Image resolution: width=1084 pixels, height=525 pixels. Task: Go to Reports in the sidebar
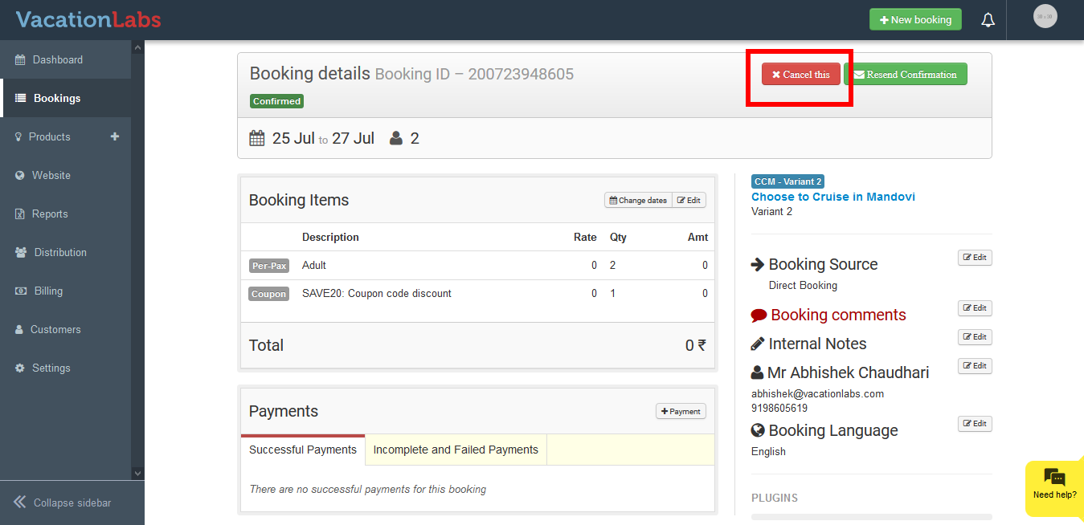point(50,214)
